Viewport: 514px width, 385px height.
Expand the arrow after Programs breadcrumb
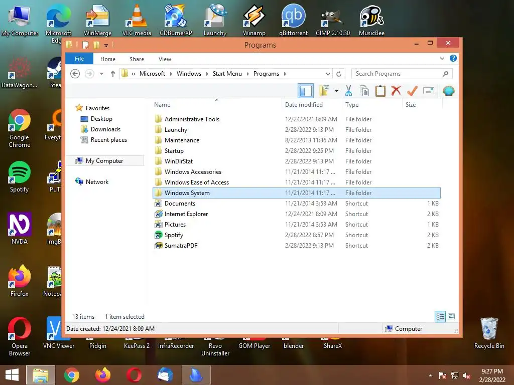285,74
